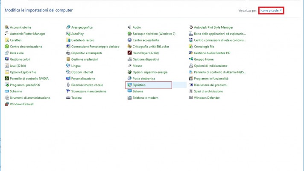Image resolution: width=304 pixels, height=171 pixels.
Task: Click the Windows Defender icon
Action: [191, 98]
